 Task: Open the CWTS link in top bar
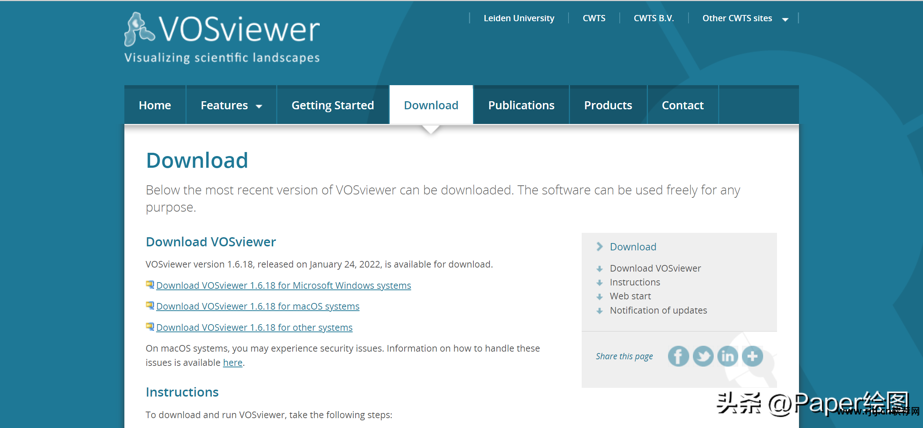tap(594, 18)
